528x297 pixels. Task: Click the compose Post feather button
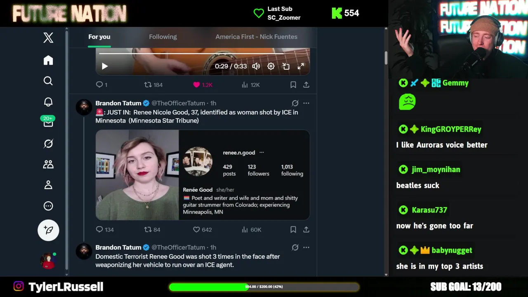(x=48, y=230)
